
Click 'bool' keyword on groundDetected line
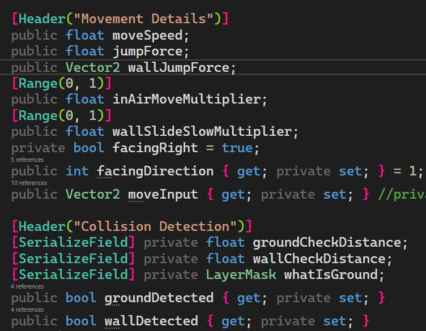coord(81,298)
